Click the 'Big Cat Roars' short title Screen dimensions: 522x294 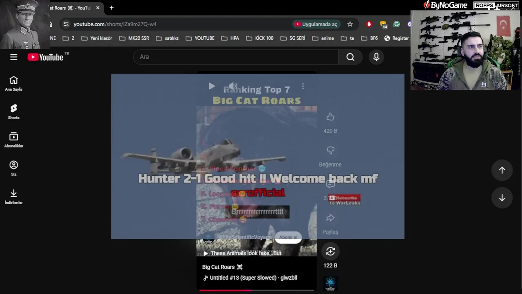(x=222, y=267)
